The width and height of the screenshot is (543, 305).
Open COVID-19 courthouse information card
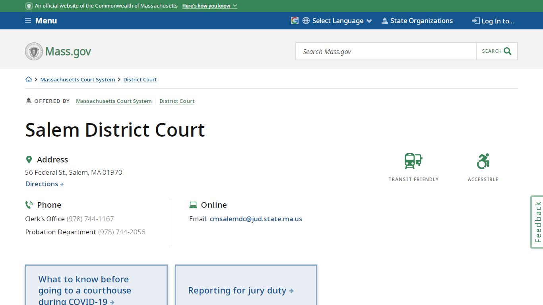[x=96, y=285]
